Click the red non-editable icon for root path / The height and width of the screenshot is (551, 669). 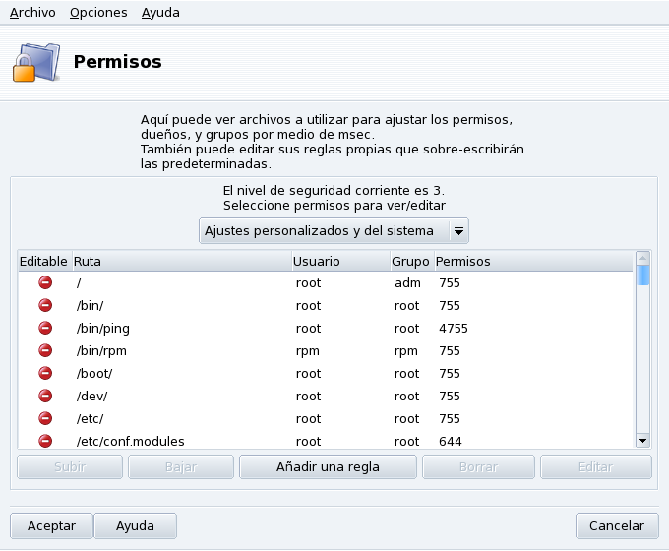click(45, 282)
